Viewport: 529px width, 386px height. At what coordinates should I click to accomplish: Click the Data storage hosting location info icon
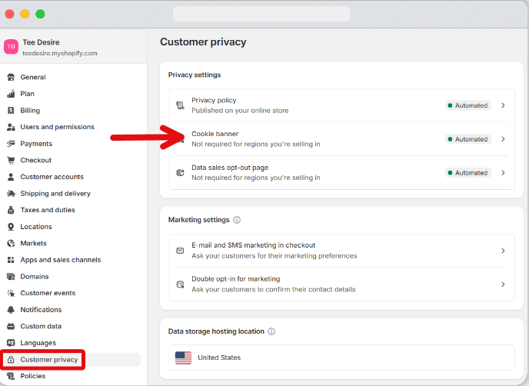[x=271, y=331]
